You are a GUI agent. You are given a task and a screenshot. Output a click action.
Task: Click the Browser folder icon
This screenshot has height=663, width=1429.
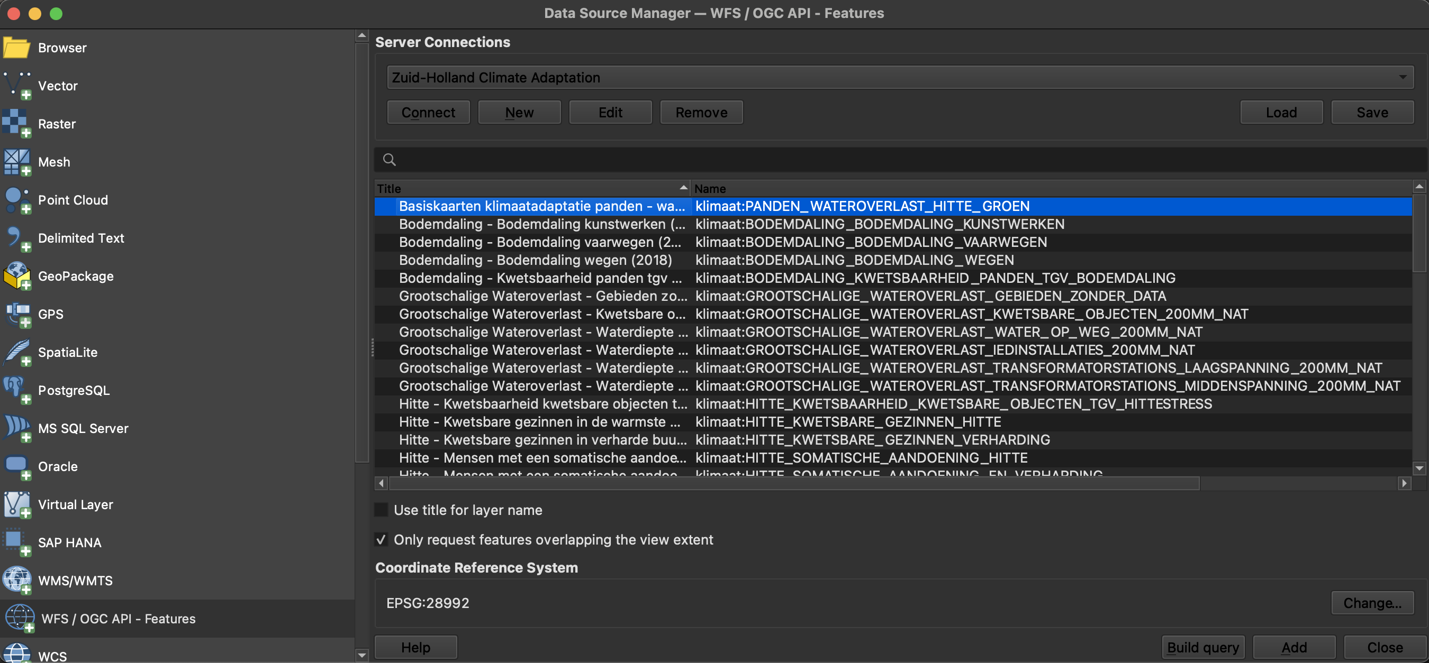click(x=16, y=48)
